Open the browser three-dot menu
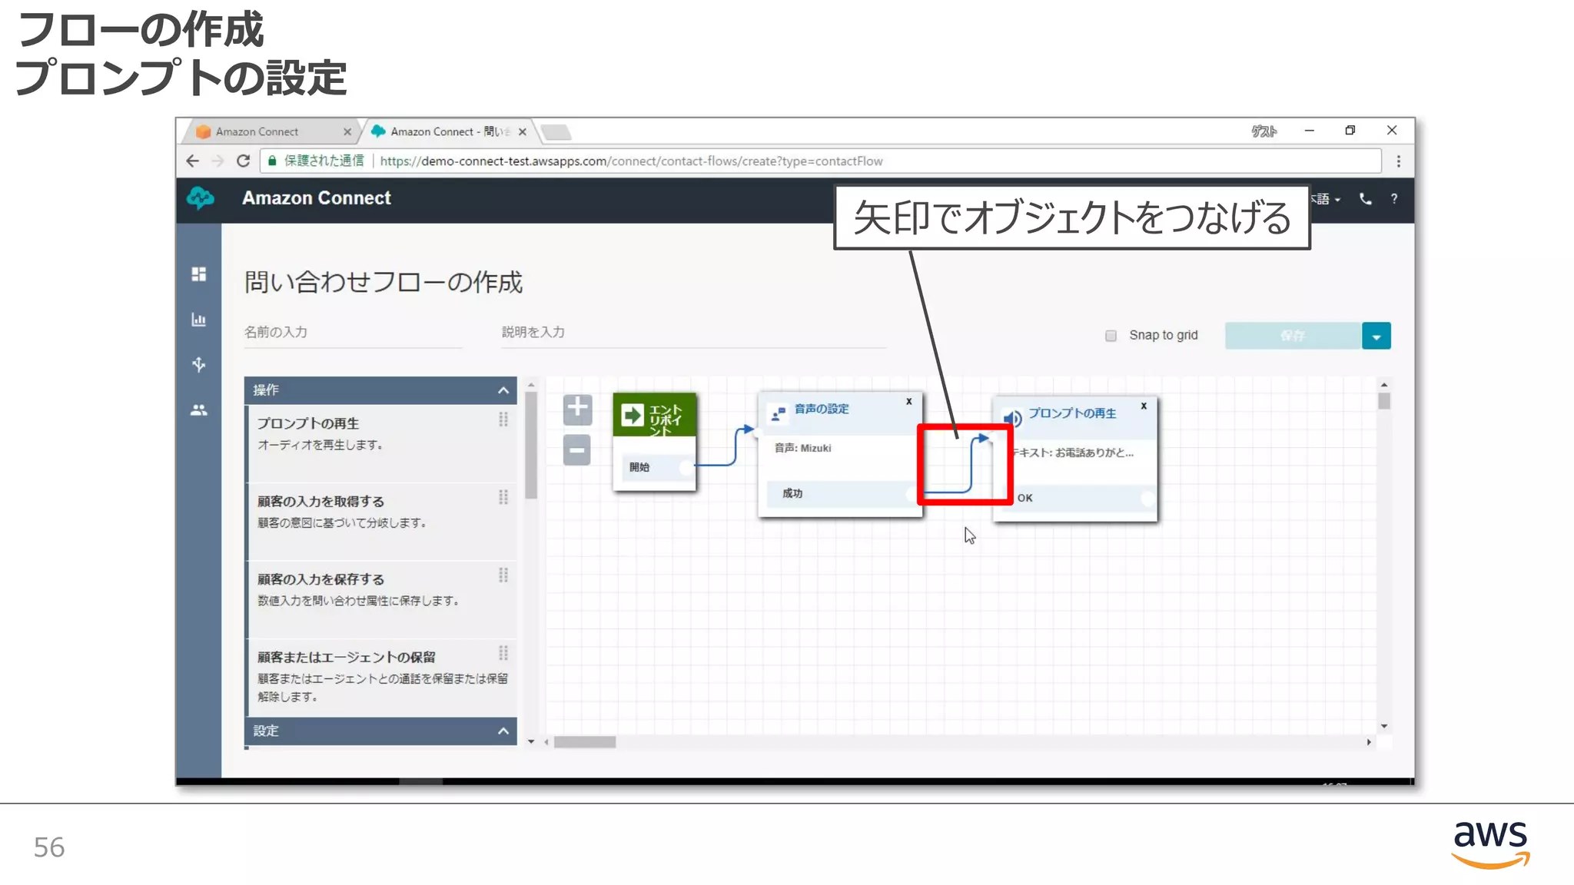Image resolution: width=1574 pixels, height=885 pixels. [1399, 161]
